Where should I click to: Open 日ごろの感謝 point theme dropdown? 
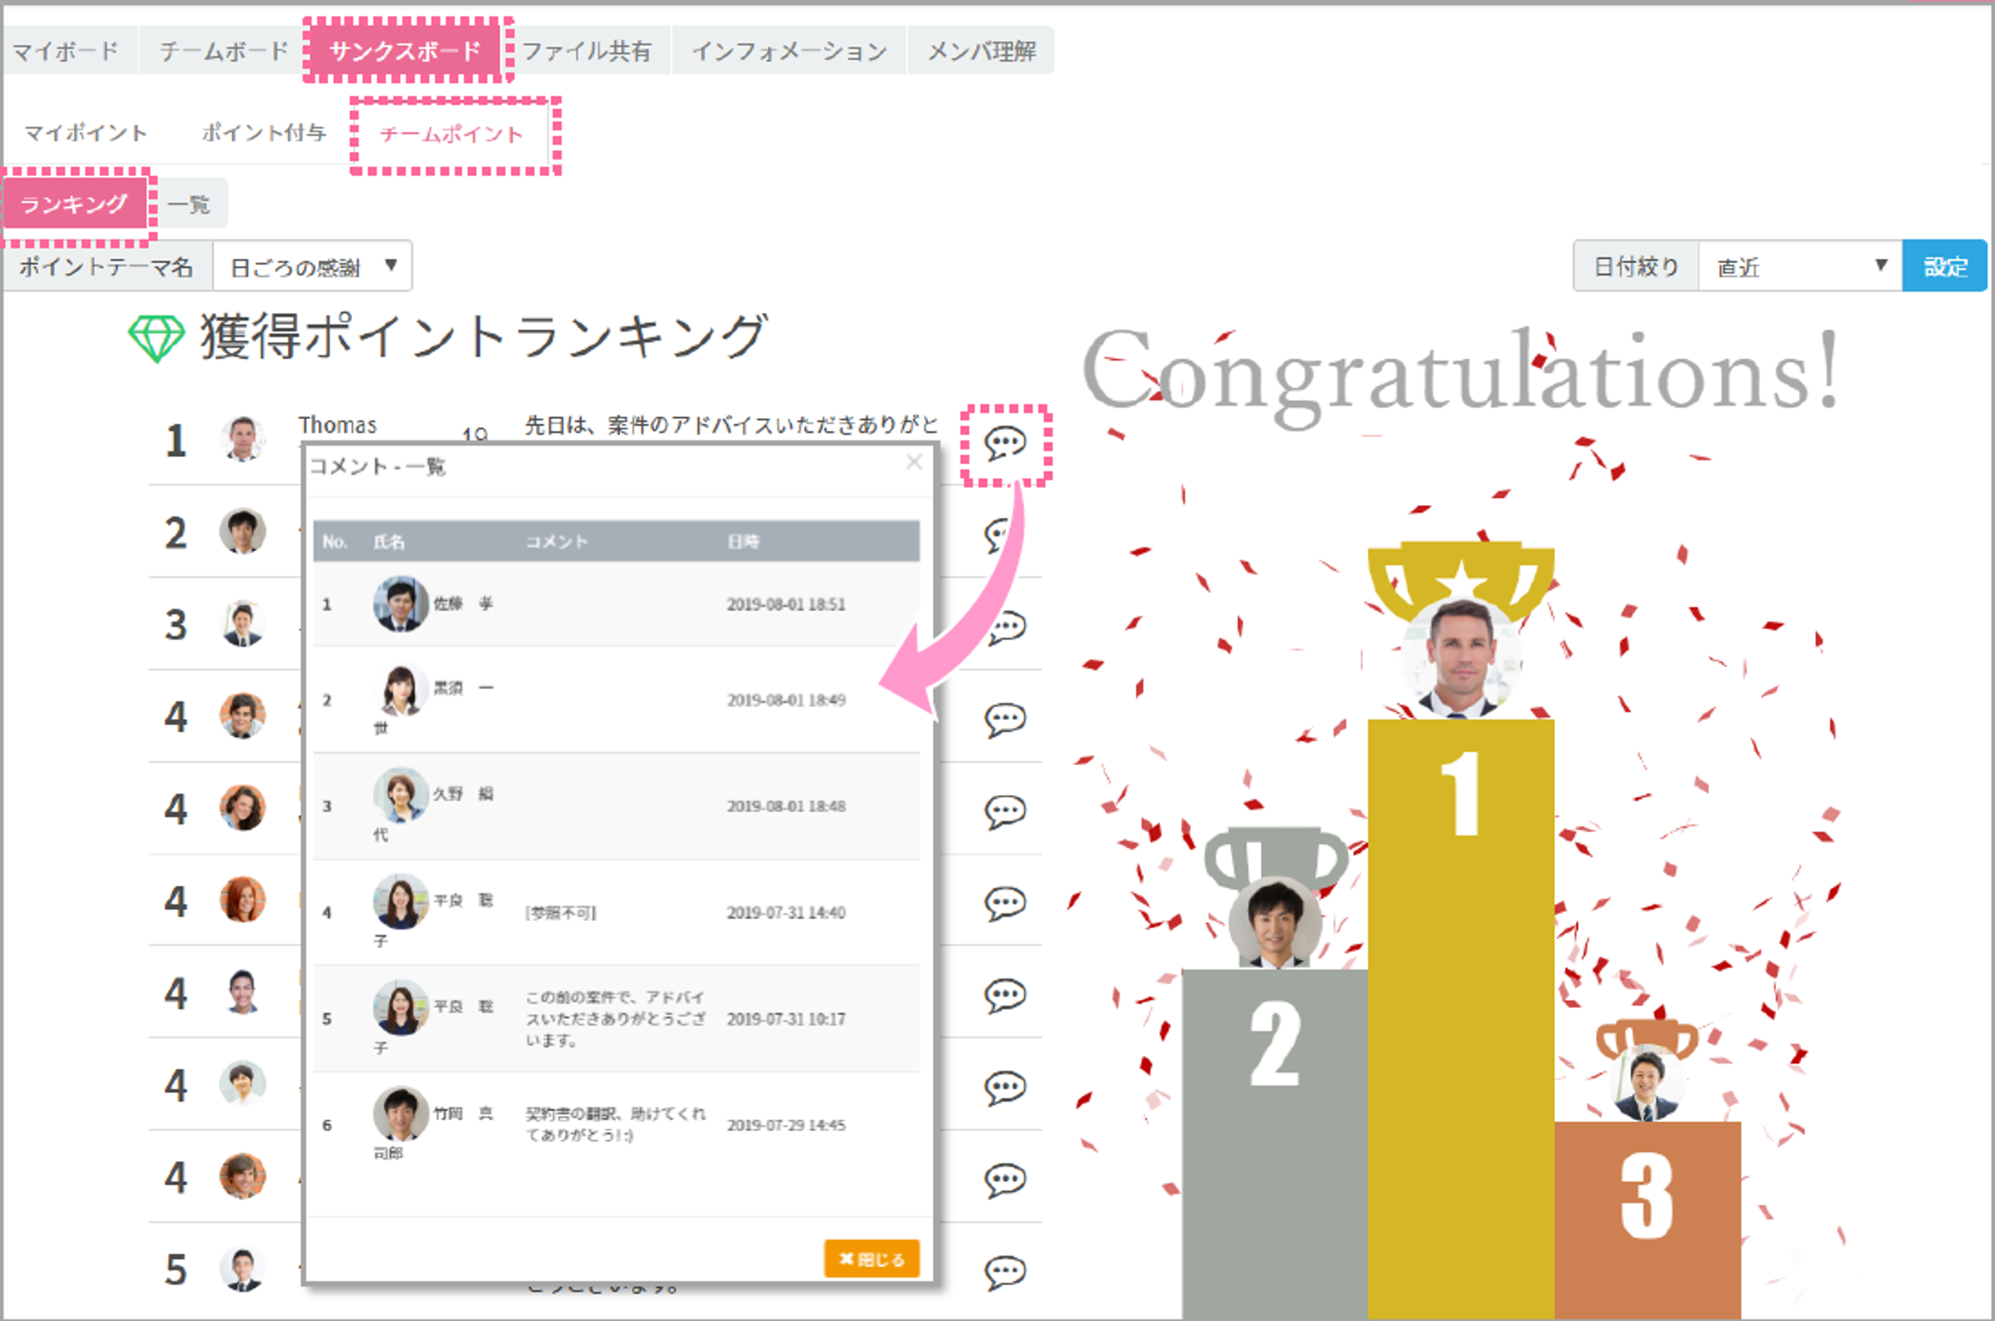pyautogui.click(x=312, y=267)
